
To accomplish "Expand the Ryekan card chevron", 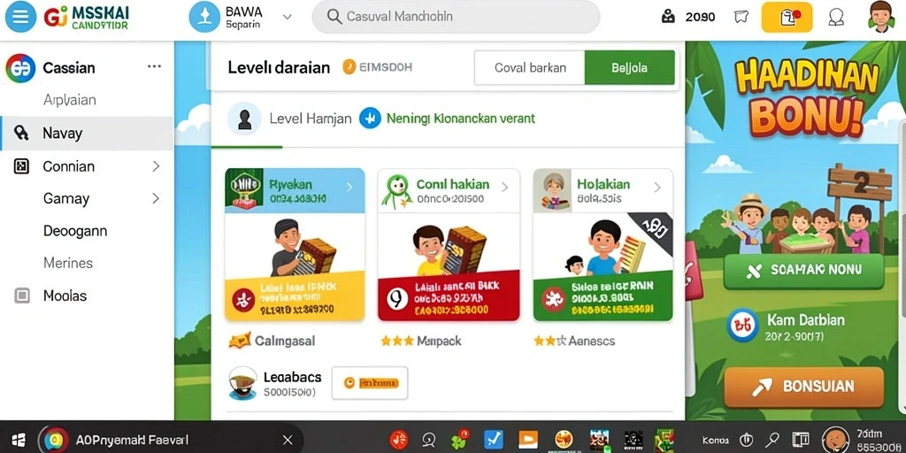I will point(349,188).
